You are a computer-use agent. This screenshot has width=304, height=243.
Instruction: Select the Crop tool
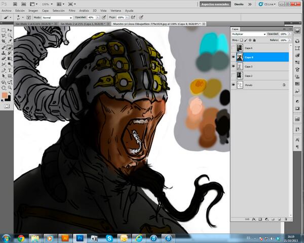[4, 41]
